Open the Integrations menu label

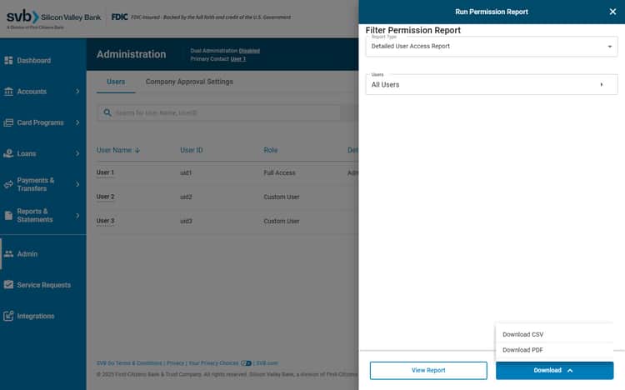36,316
